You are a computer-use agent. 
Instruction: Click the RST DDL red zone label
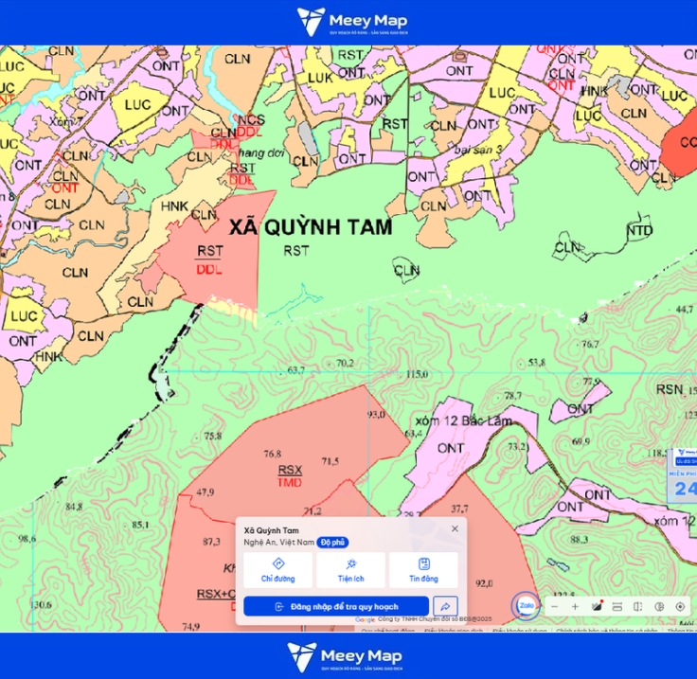tap(209, 260)
